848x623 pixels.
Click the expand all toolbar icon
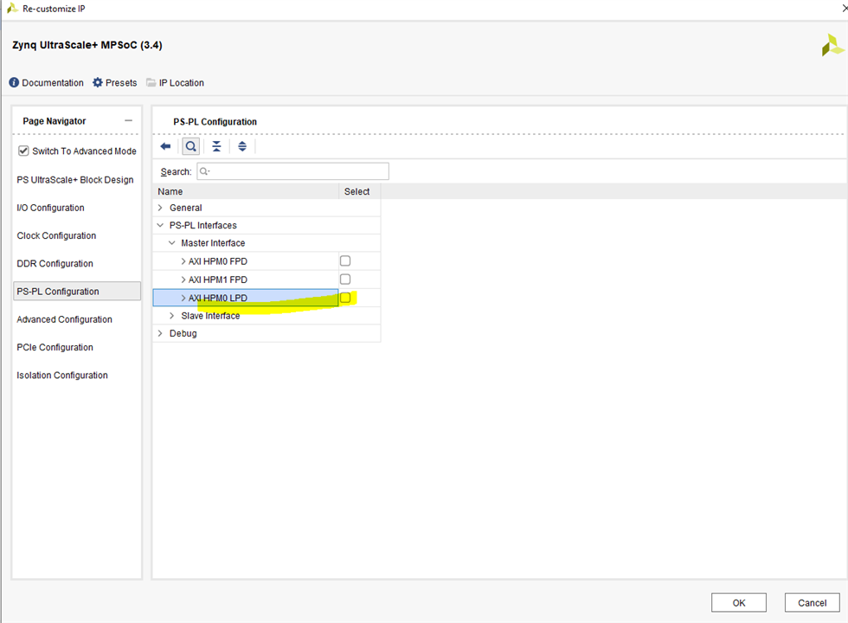coord(242,146)
